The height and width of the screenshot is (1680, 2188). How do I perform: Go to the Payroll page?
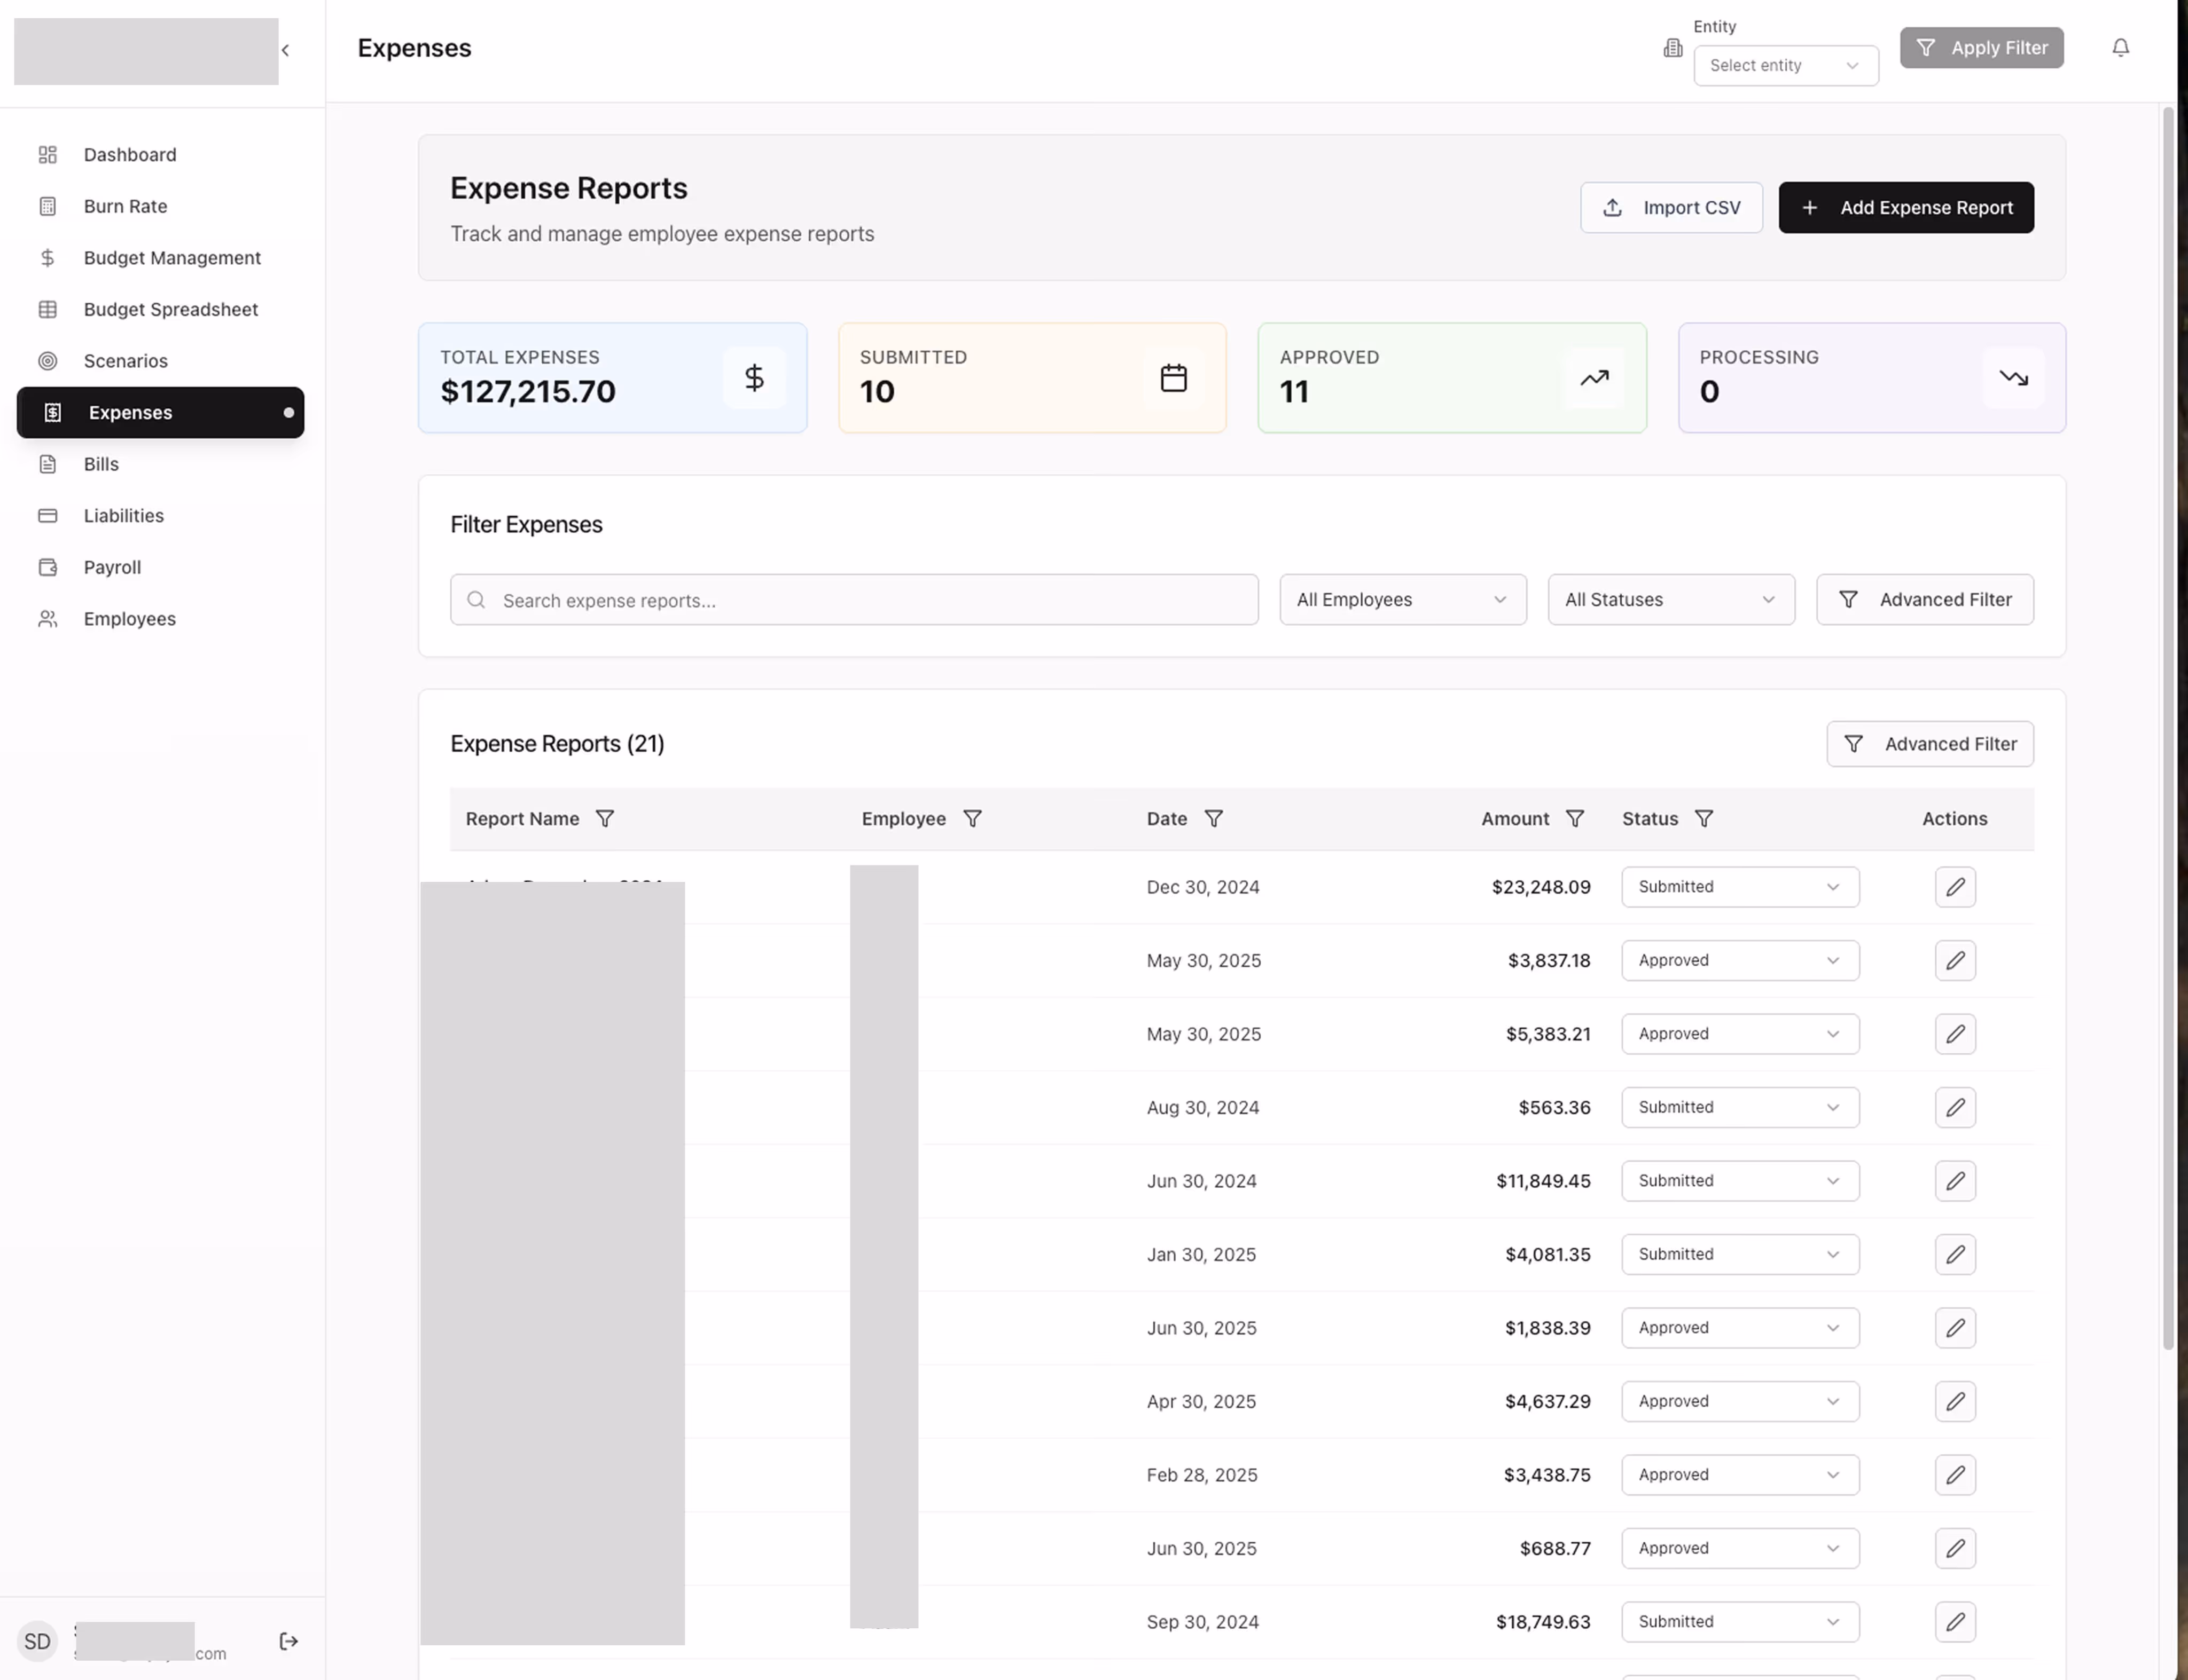112,567
